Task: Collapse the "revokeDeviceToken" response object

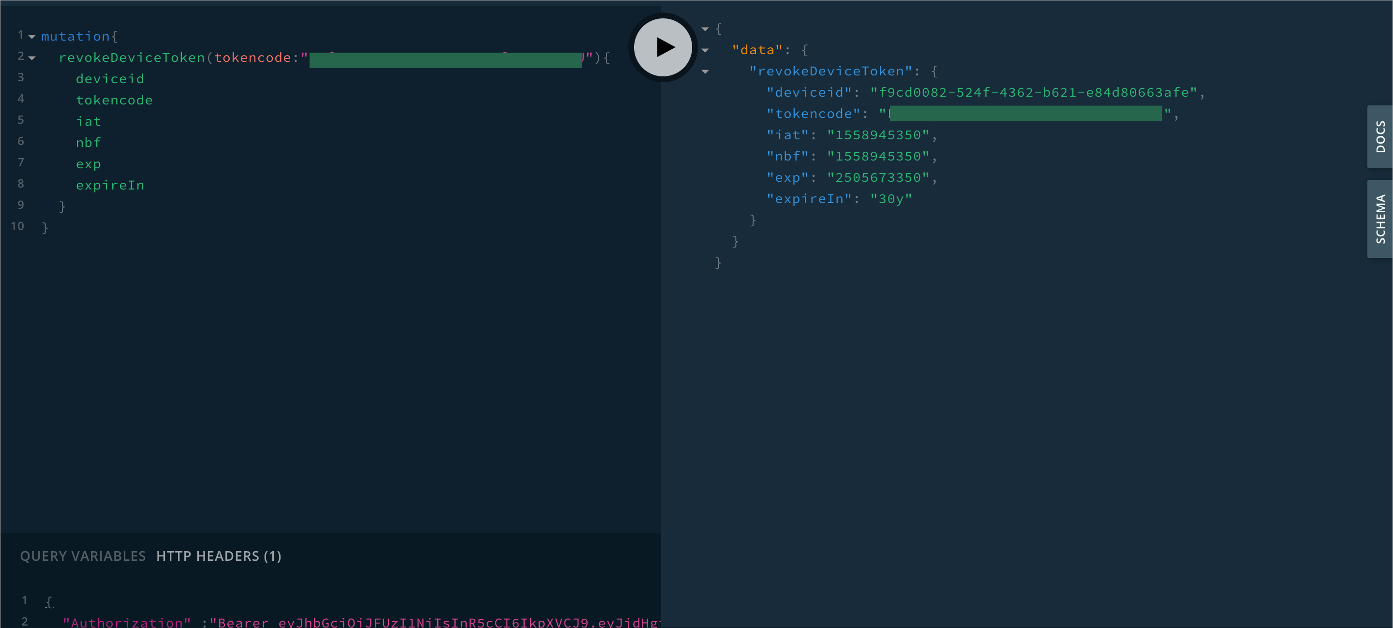Action: [705, 72]
